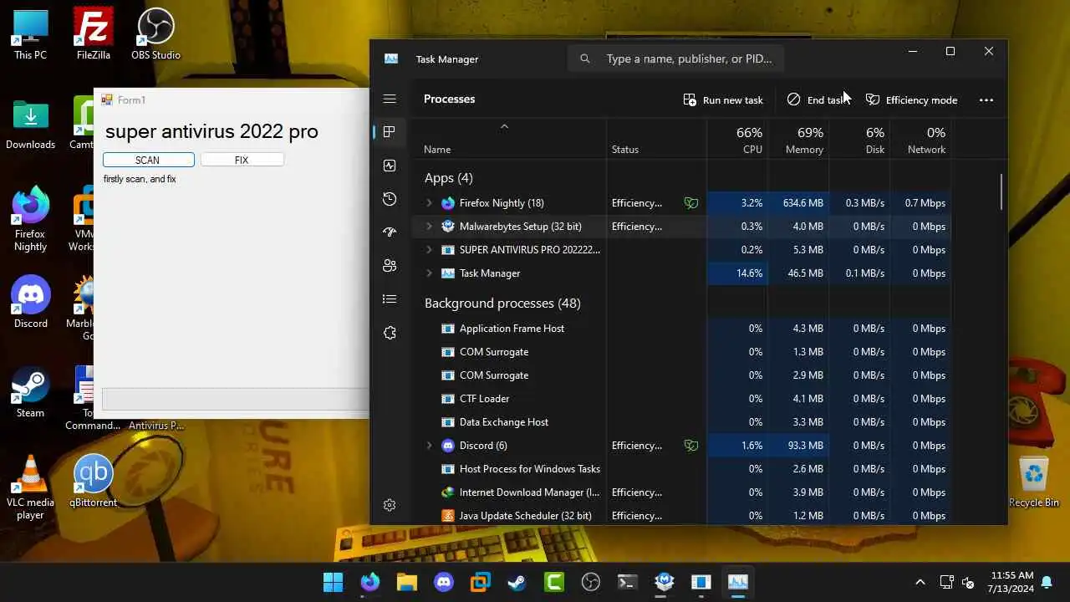Click search icon in Task Manager search box
Viewport: 1070px width, 602px height.
click(585, 59)
